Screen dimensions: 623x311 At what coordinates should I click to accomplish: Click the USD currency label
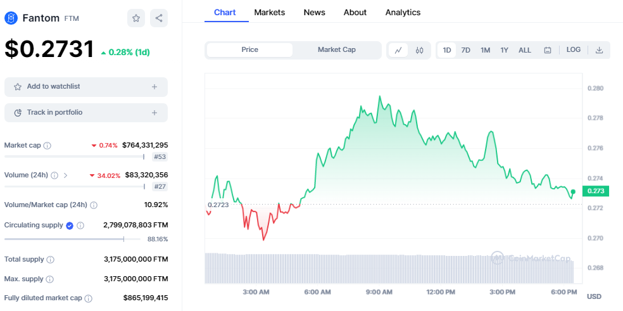point(594,296)
